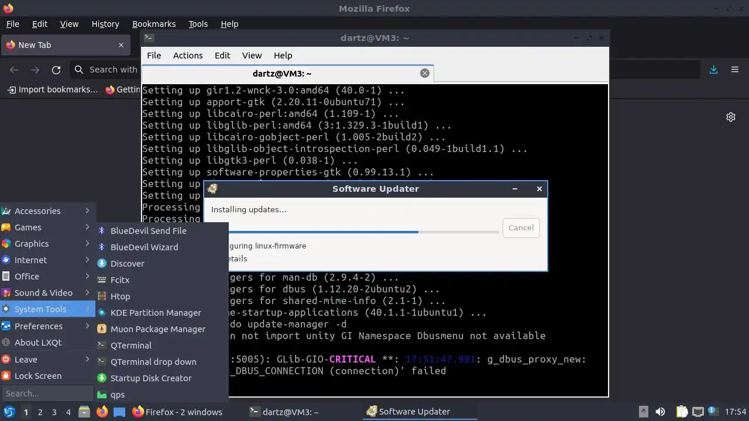Click the update notification tray icon

click(713, 412)
